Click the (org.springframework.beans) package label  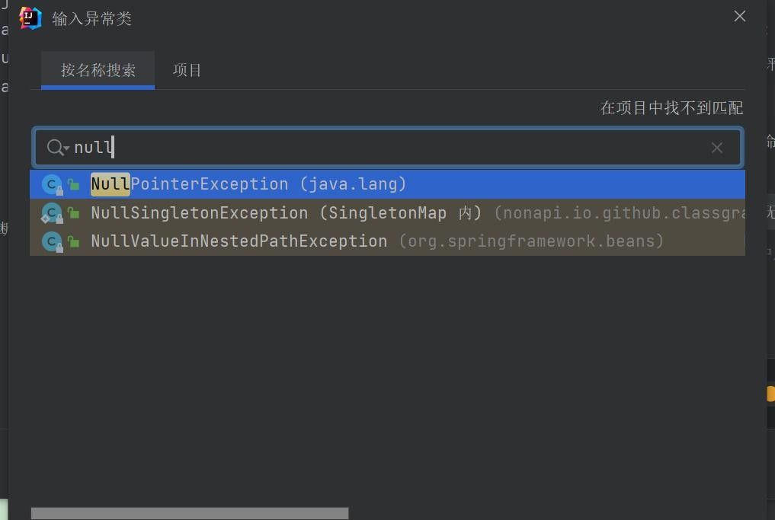531,241
